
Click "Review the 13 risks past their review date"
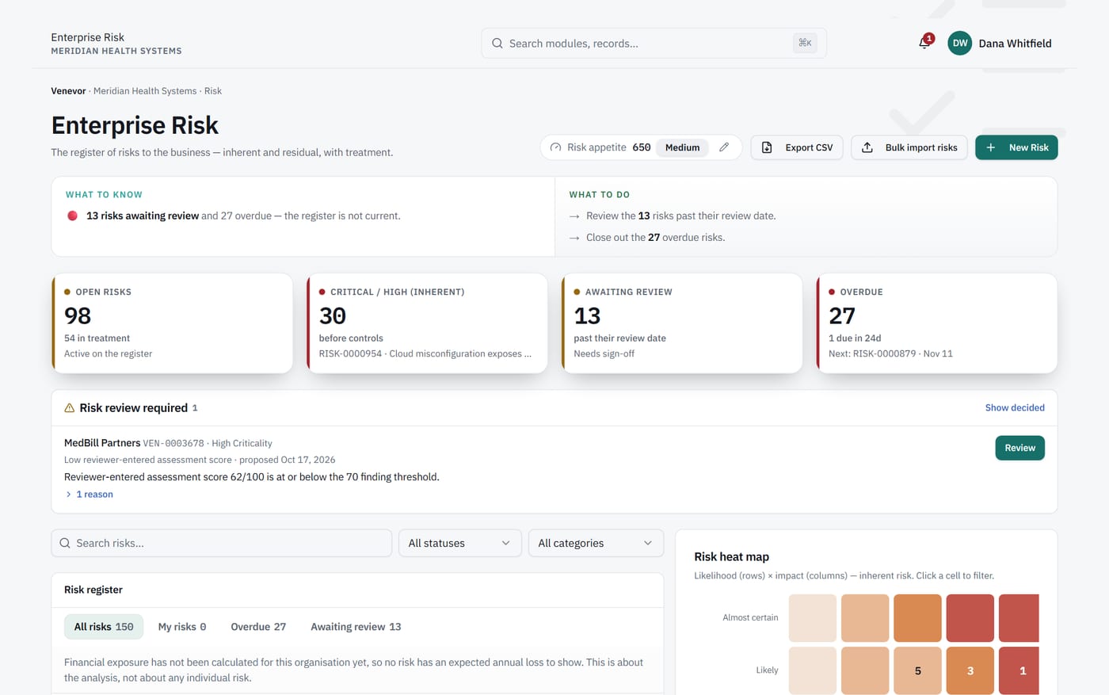pyautogui.click(x=681, y=216)
